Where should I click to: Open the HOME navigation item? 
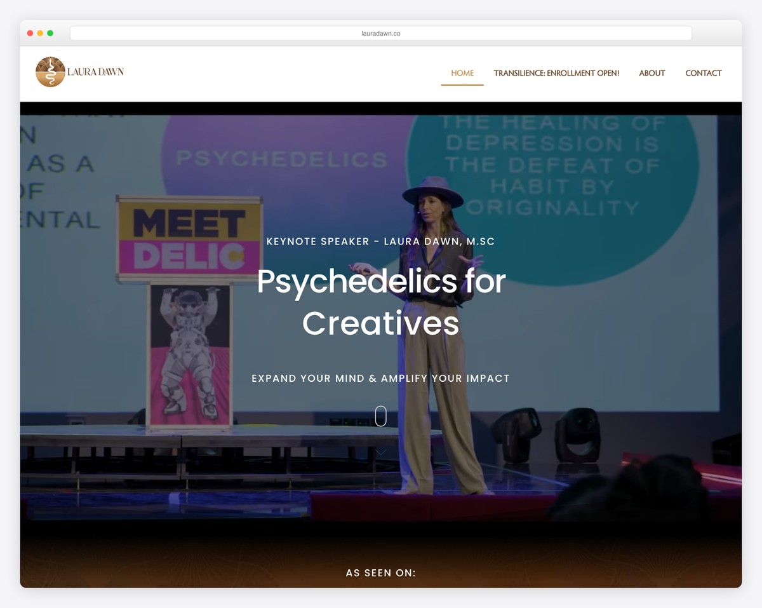(462, 73)
